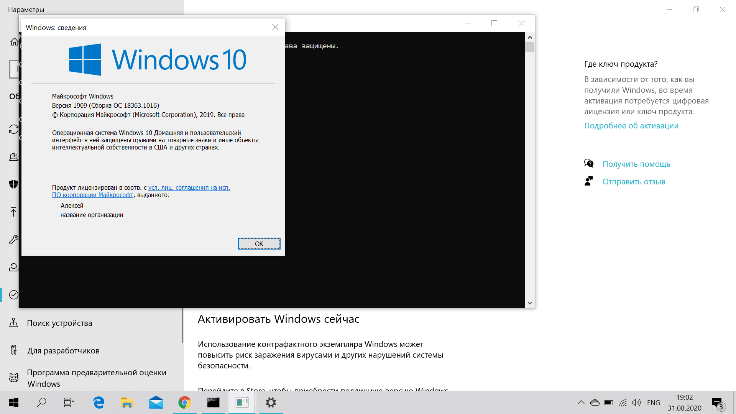Click the console window's scrollbar thumb
Image resolution: width=736 pixels, height=414 pixels.
click(x=530, y=47)
